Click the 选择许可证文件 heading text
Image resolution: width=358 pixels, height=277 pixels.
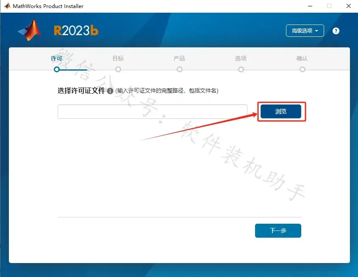(81, 91)
